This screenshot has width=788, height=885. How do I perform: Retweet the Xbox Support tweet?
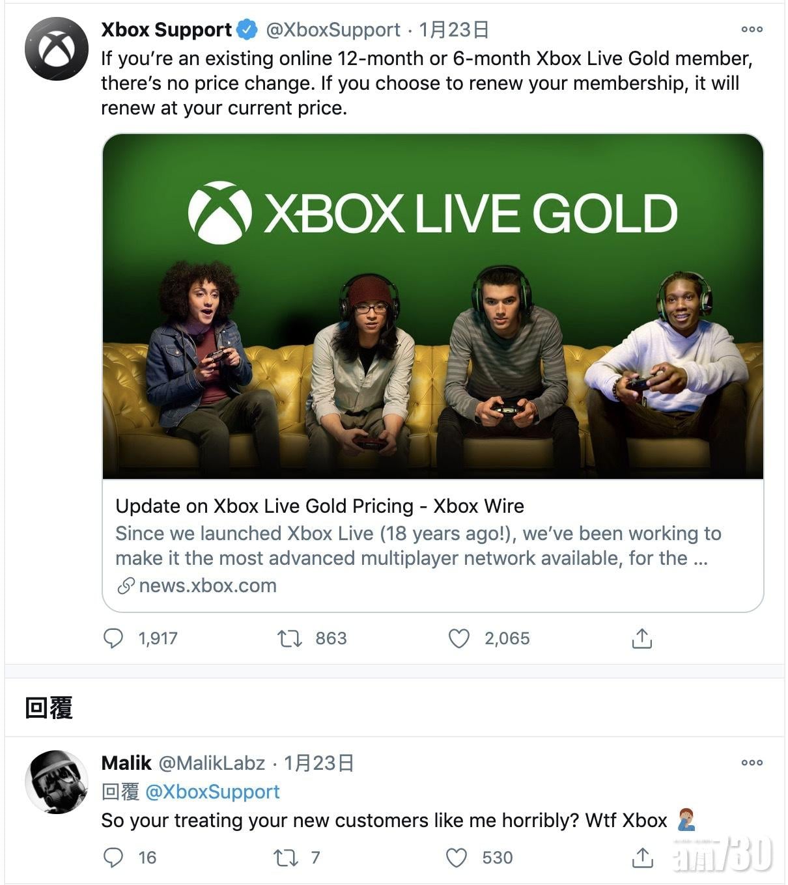(290, 638)
